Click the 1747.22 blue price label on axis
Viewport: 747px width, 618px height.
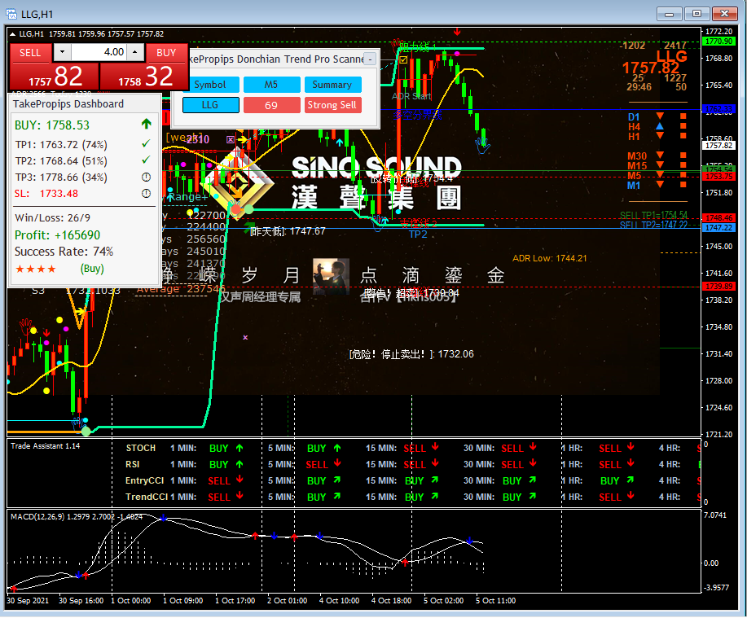point(719,228)
